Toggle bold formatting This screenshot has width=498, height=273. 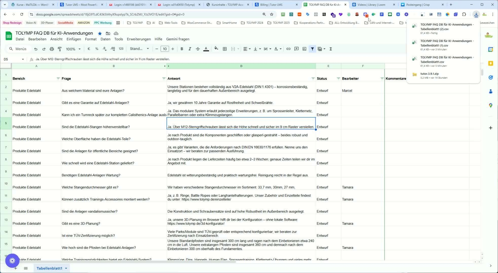182,49
